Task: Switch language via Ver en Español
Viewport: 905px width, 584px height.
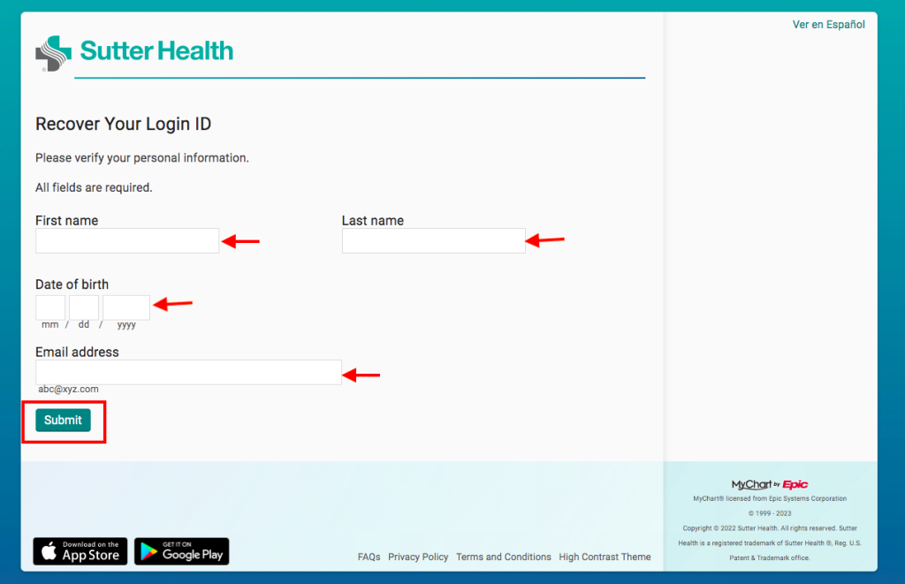Action: 828,24
